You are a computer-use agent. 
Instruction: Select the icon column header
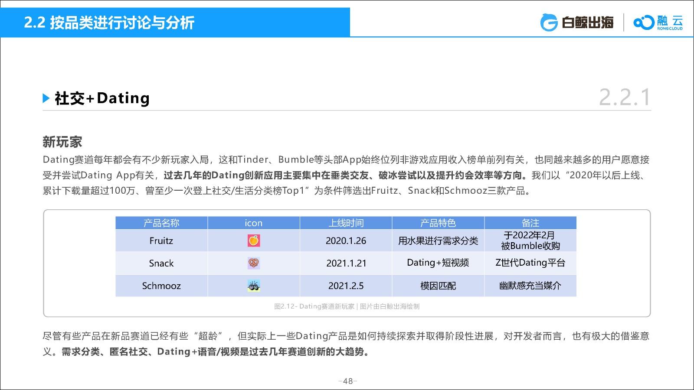pyautogui.click(x=254, y=223)
